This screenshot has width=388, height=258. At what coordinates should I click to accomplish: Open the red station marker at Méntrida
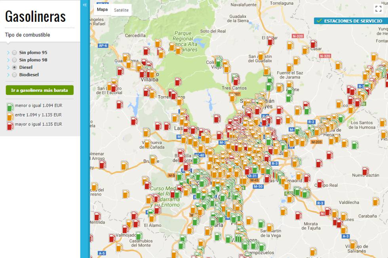point(97,216)
